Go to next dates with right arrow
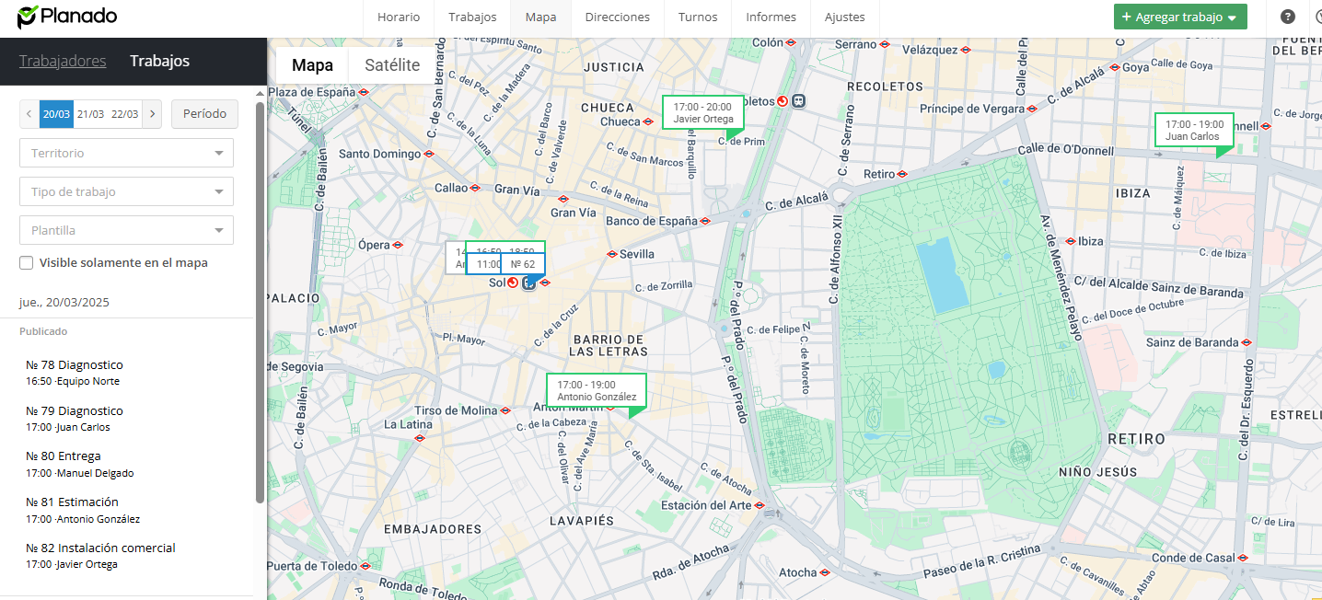Viewport: 1322px width, 600px height. click(153, 114)
